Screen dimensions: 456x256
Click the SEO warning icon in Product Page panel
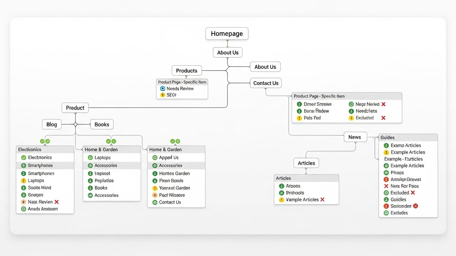[x=162, y=95]
